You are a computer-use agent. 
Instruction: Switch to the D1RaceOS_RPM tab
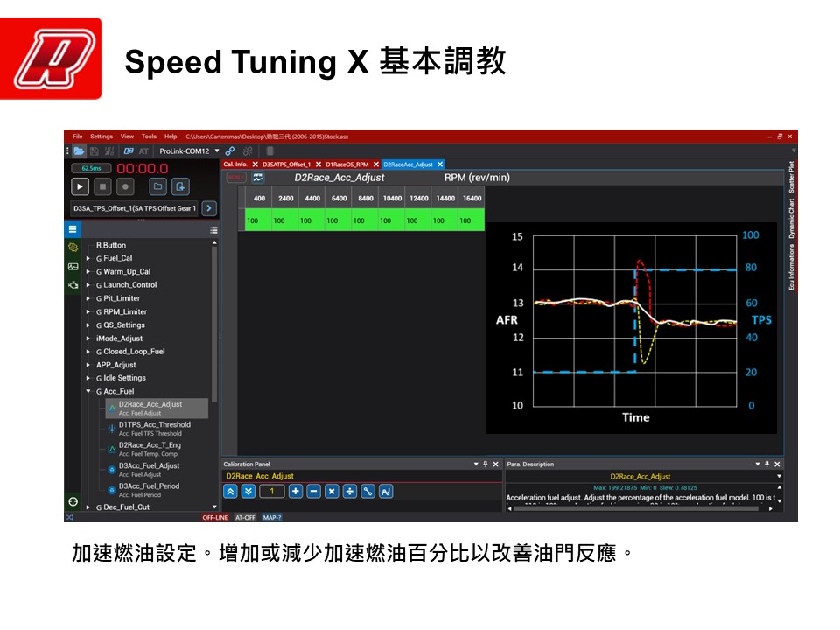347,164
